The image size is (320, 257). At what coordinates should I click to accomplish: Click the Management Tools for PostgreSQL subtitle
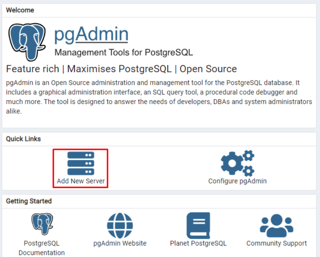click(x=124, y=52)
